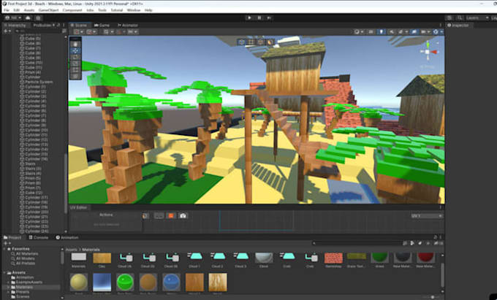This screenshot has width=497, height=300.
Task: Click Search by Type icon in Project panel
Action: 412,243
